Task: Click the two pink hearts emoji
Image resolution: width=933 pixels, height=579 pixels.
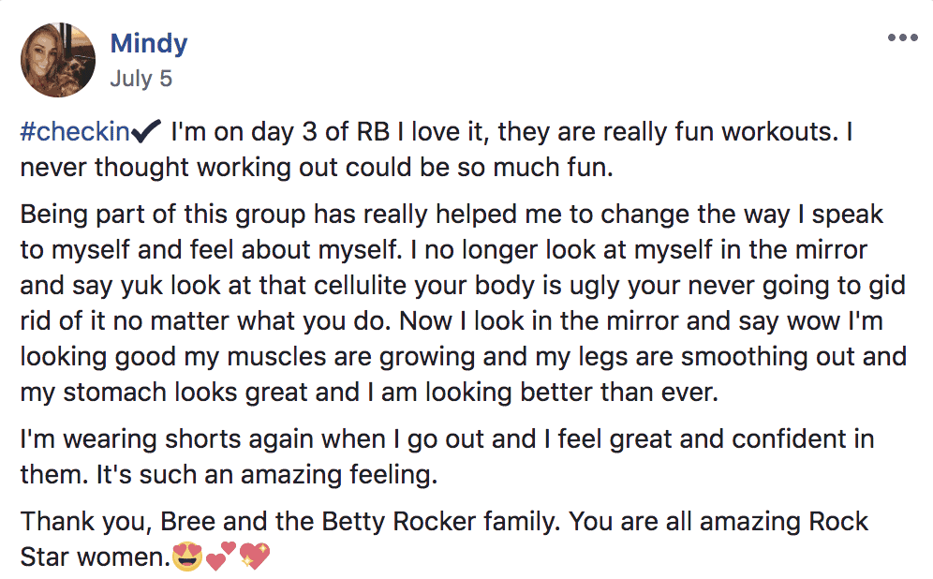Action: pyautogui.click(x=220, y=557)
